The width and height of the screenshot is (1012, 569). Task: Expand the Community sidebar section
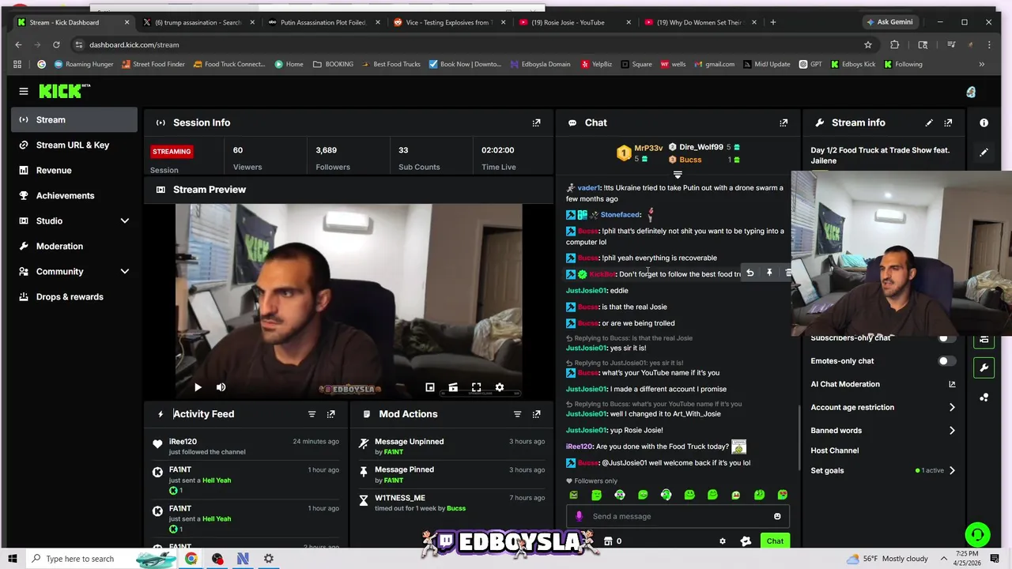[124, 272]
